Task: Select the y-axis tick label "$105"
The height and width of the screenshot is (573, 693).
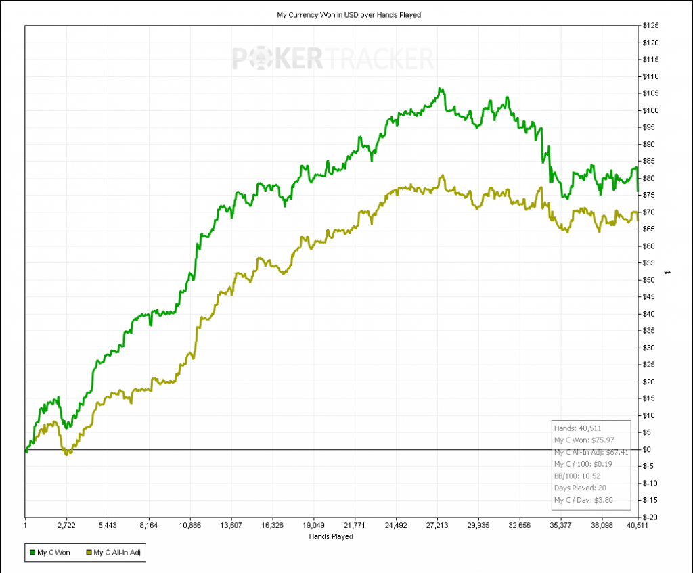Action: point(650,93)
